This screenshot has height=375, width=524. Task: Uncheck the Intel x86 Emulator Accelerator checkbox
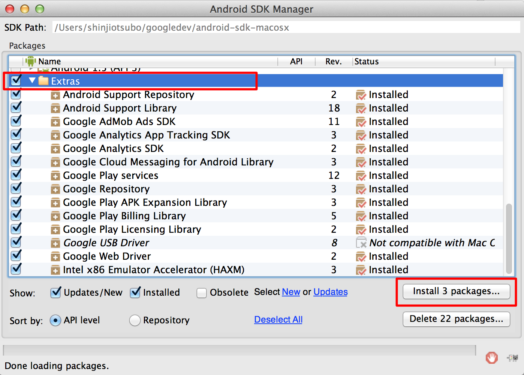[x=16, y=269]
